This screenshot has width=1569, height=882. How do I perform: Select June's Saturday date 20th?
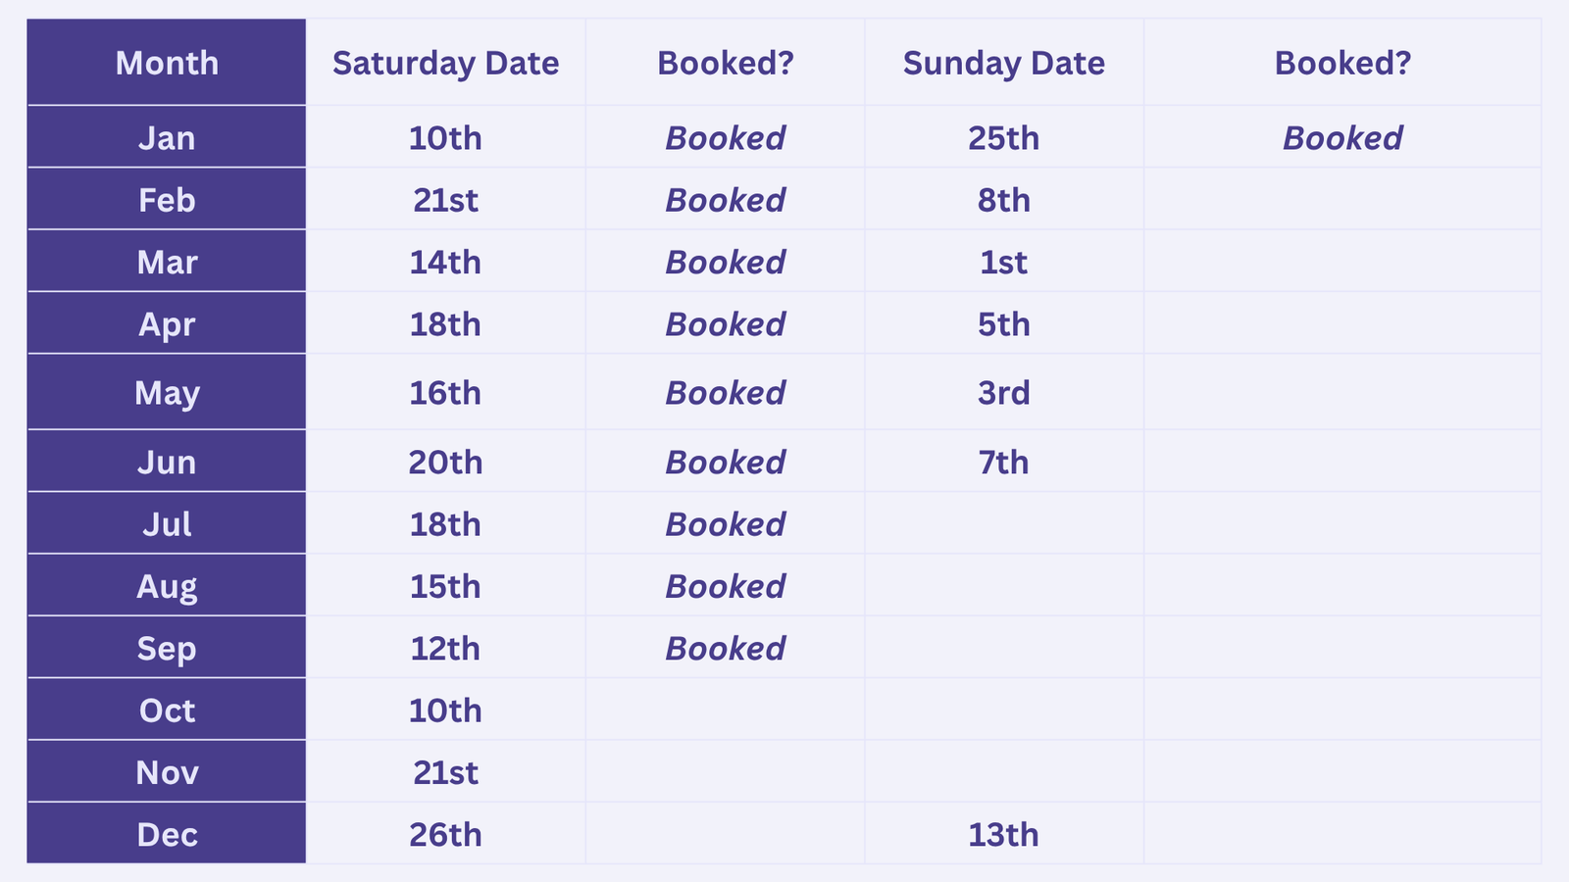click(445, 463)
